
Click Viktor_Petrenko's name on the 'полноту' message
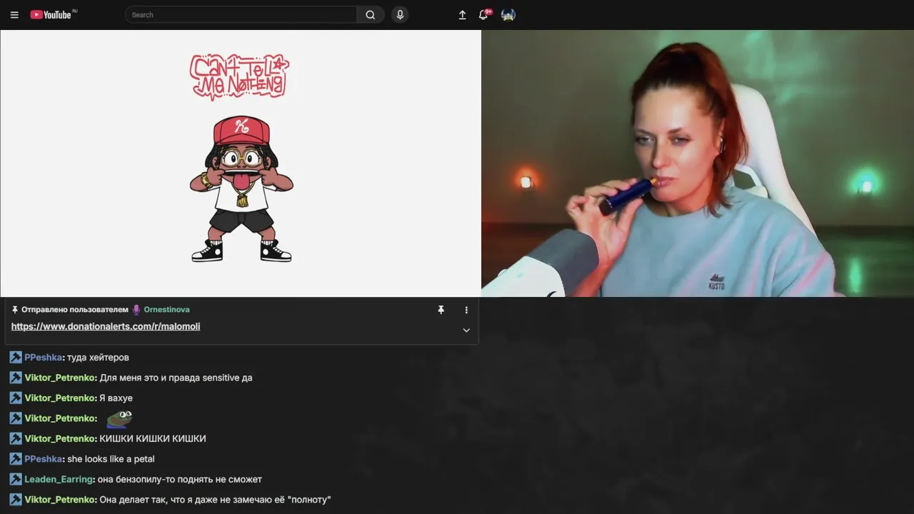pos(60,500)
